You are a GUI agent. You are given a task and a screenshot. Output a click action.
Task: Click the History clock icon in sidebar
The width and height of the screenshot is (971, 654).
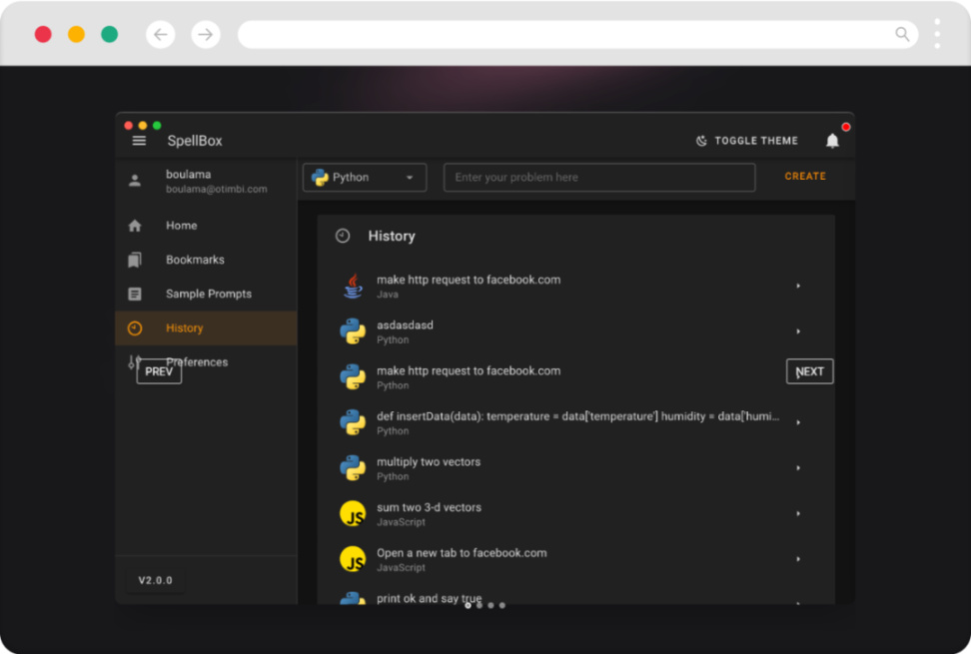[135, 328]
